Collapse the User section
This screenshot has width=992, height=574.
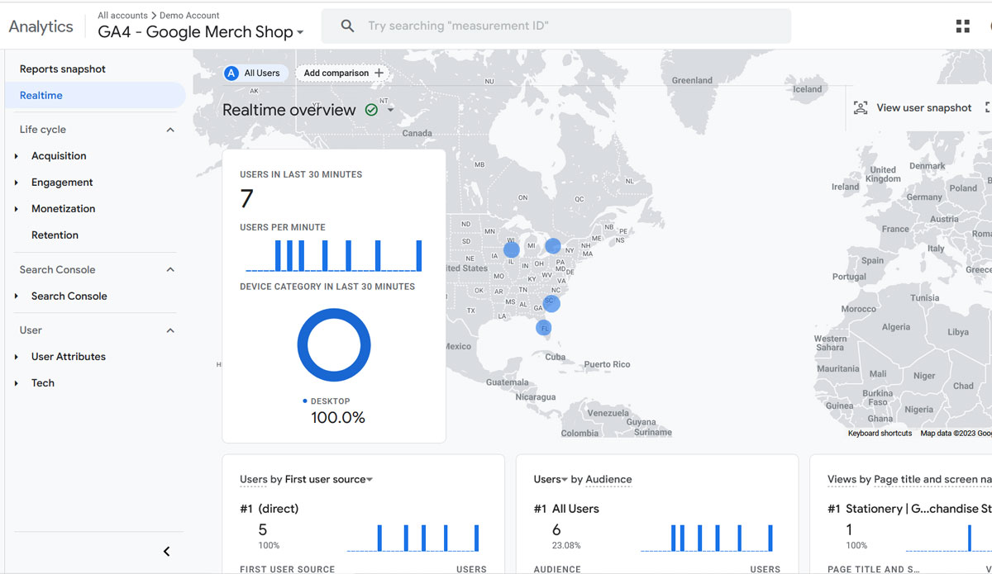click(170, 330)
